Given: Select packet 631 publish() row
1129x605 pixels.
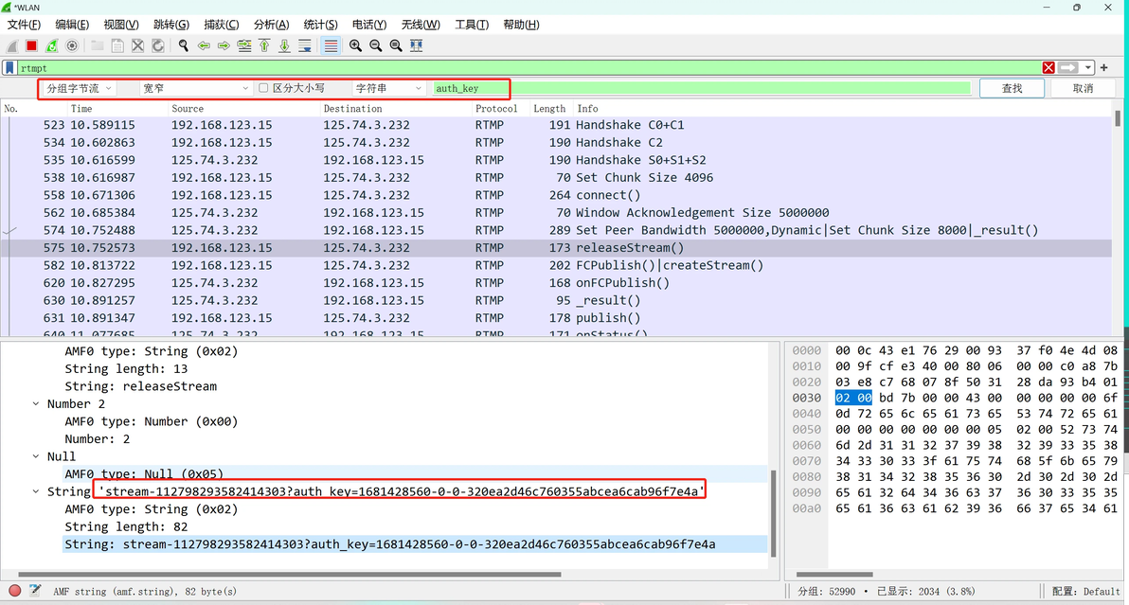Looking at the screenshot, I should click(557, 318).
